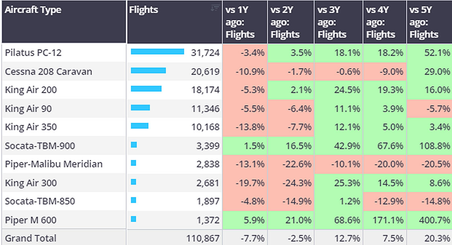Click the Grand Total -7.7% cell
The image size is (452, 245).
[245, 238]
